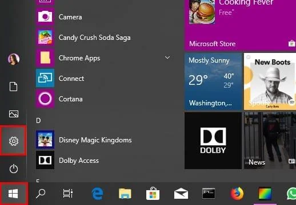Open Connect from the app list

[x=71, y=79]
